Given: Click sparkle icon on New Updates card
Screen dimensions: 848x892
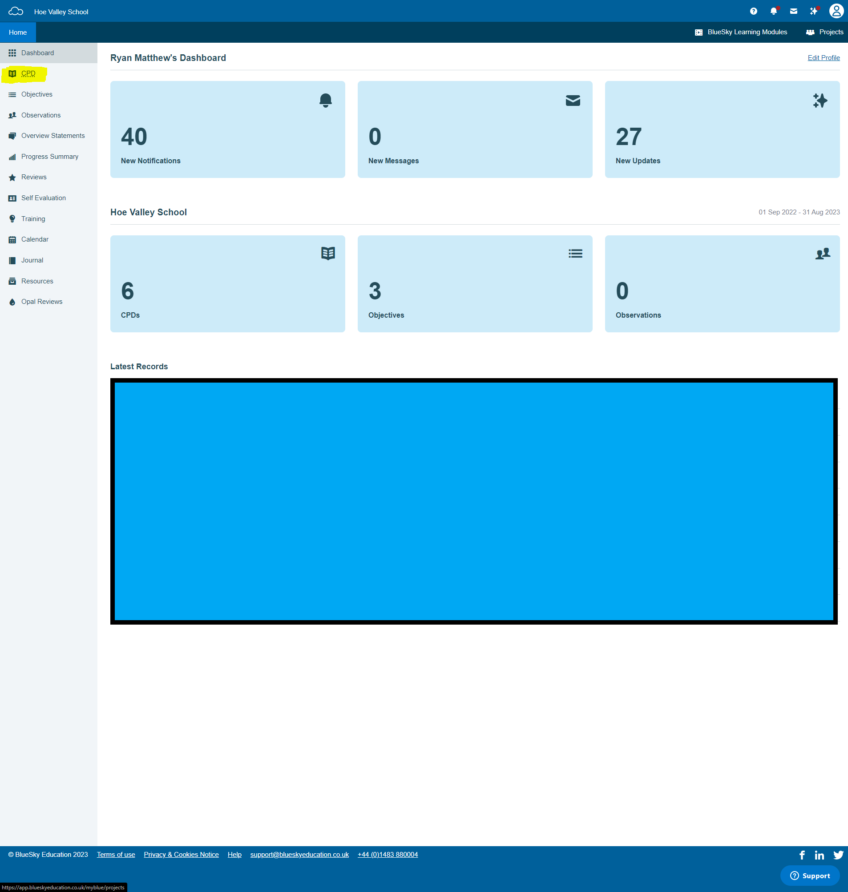Looking at the screenshot, I should [820, 101].
